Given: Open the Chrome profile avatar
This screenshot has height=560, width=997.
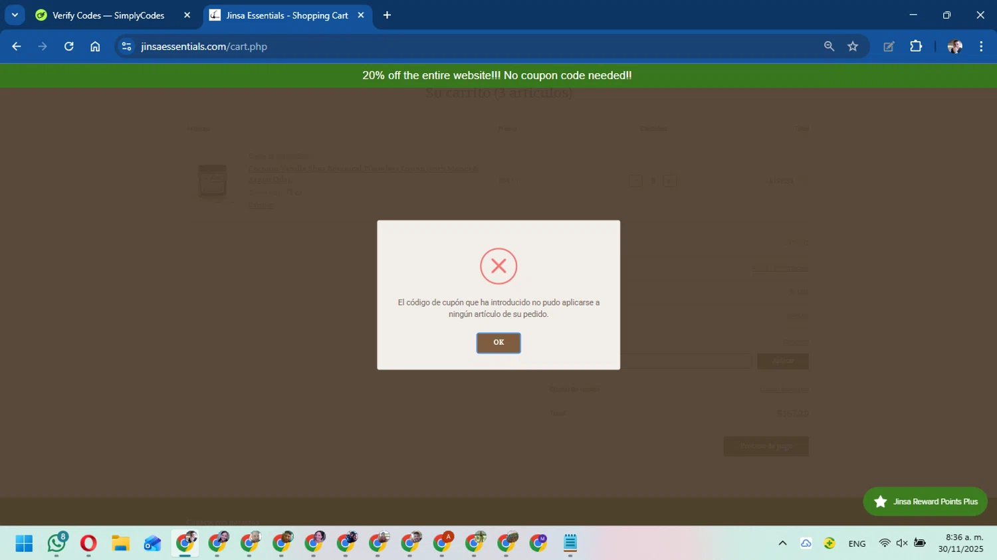Looking at the screenshot, I should point(954,47).
